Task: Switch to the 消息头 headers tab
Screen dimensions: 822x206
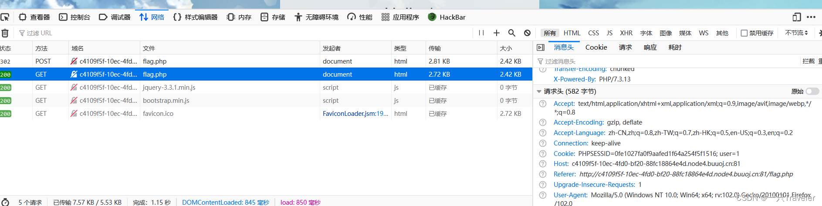Action: [x=564, y=47]
